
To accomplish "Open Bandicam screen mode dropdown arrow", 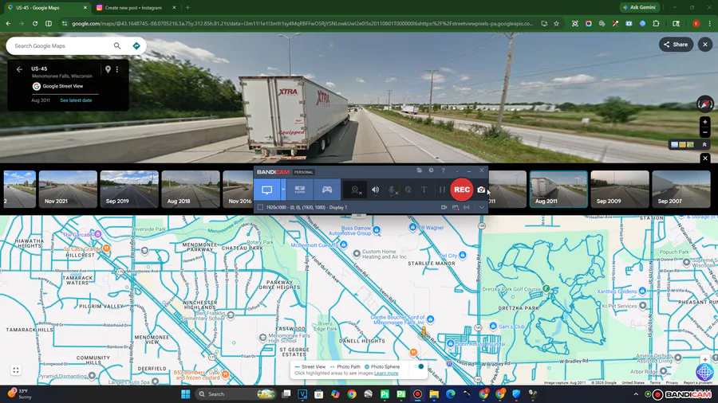I will click(x=283, y=190).
